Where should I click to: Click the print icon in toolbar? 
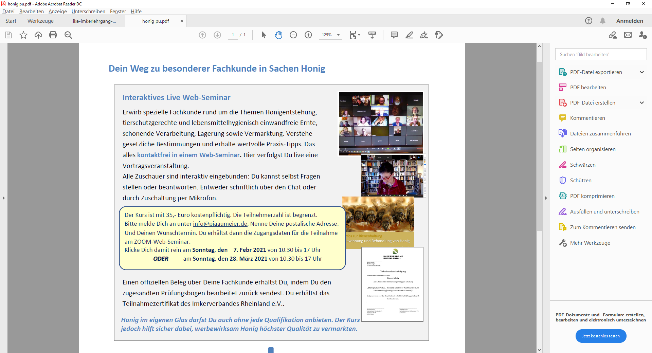point(53,35)
